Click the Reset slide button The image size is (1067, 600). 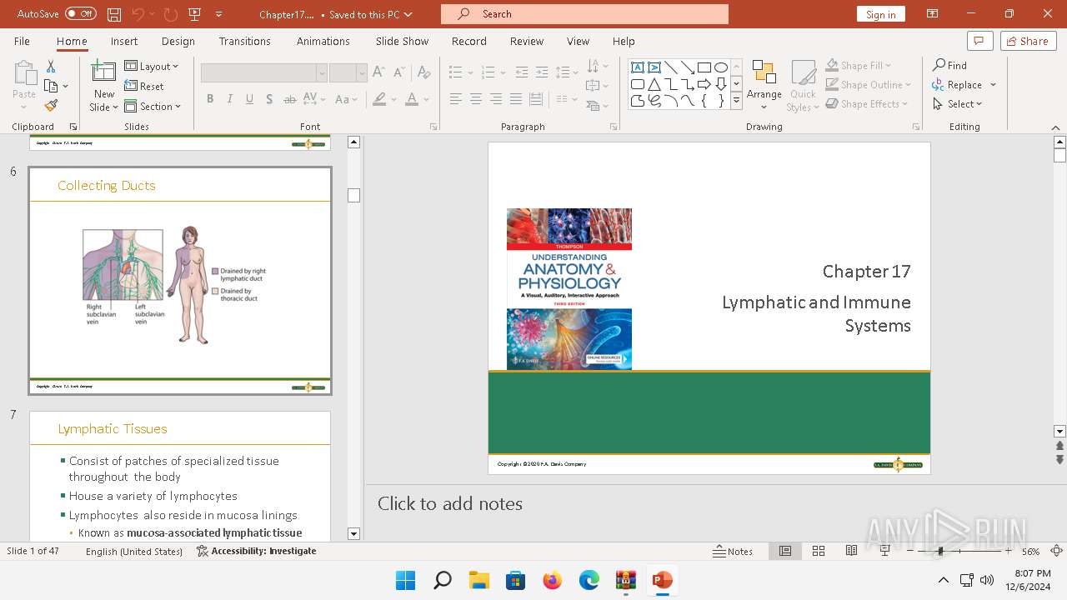click(x=144, y=86)
